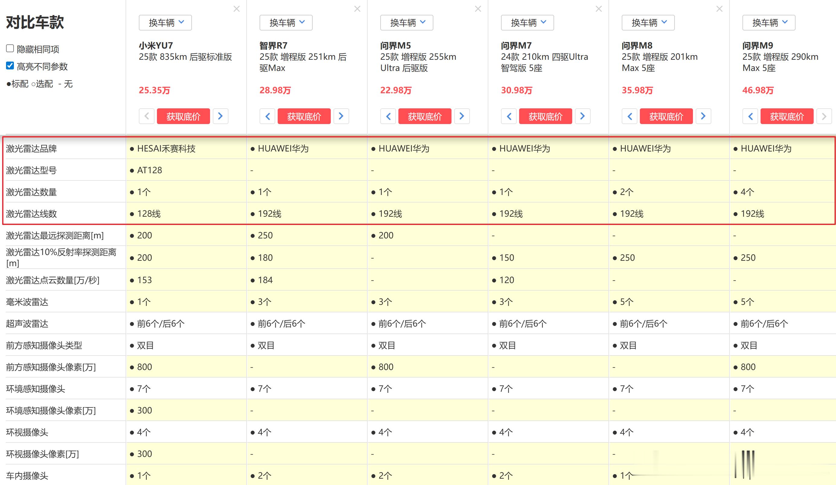Move 问界M5 column right with arrow
Viewport: 836px width, 485px height.
point(462,116)
